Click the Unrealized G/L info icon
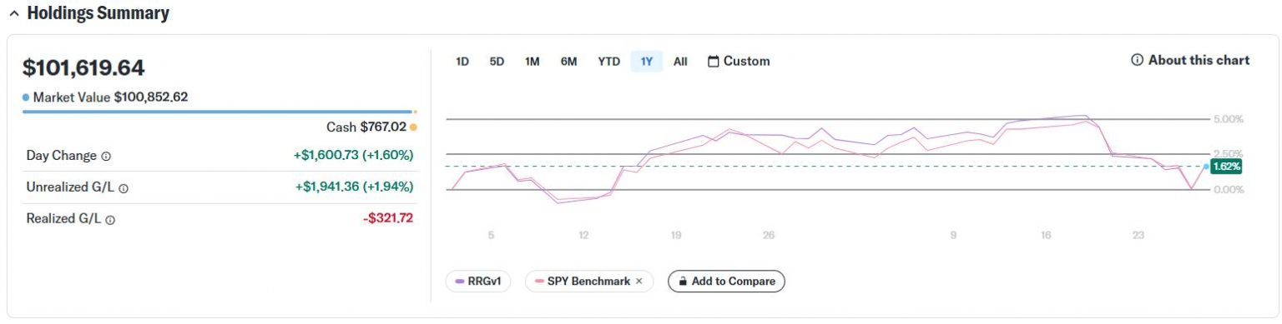 tap(124, 188)
